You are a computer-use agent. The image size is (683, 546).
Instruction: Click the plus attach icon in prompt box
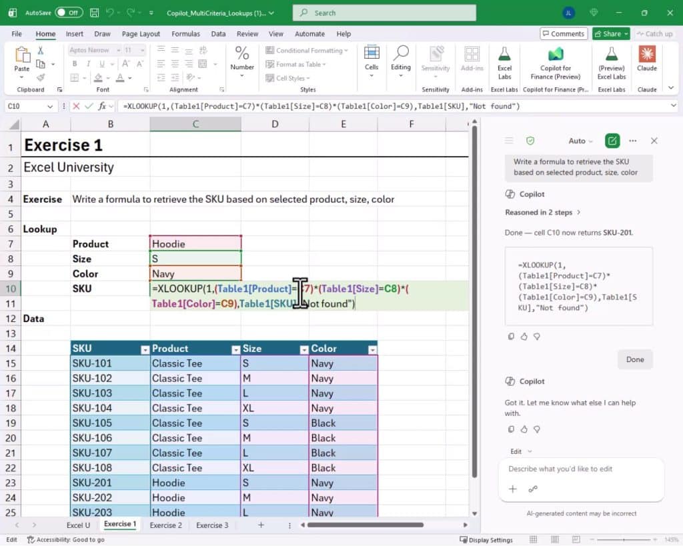click(513, 489)
